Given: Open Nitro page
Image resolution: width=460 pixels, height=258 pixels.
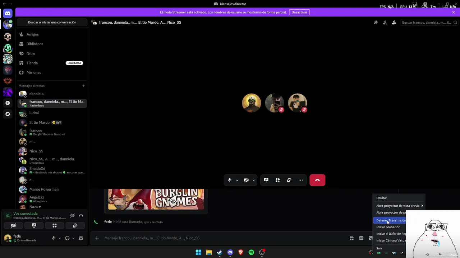Looking at the screenshot, I should coord(52,53).
